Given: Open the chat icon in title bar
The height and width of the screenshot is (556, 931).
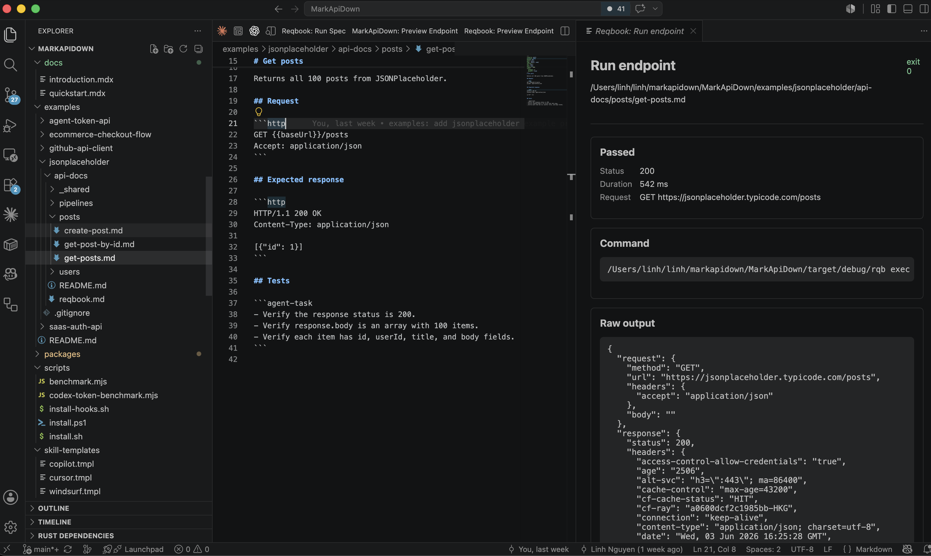Looking at the screenshot, I should click(x=640, y=9).
